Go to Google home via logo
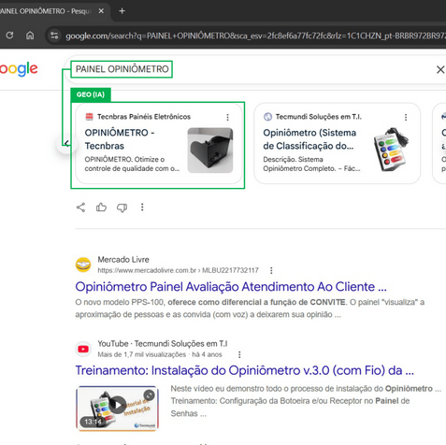Image resolution: width=446 pixels, height=445 pixels. tap(19, 69)
